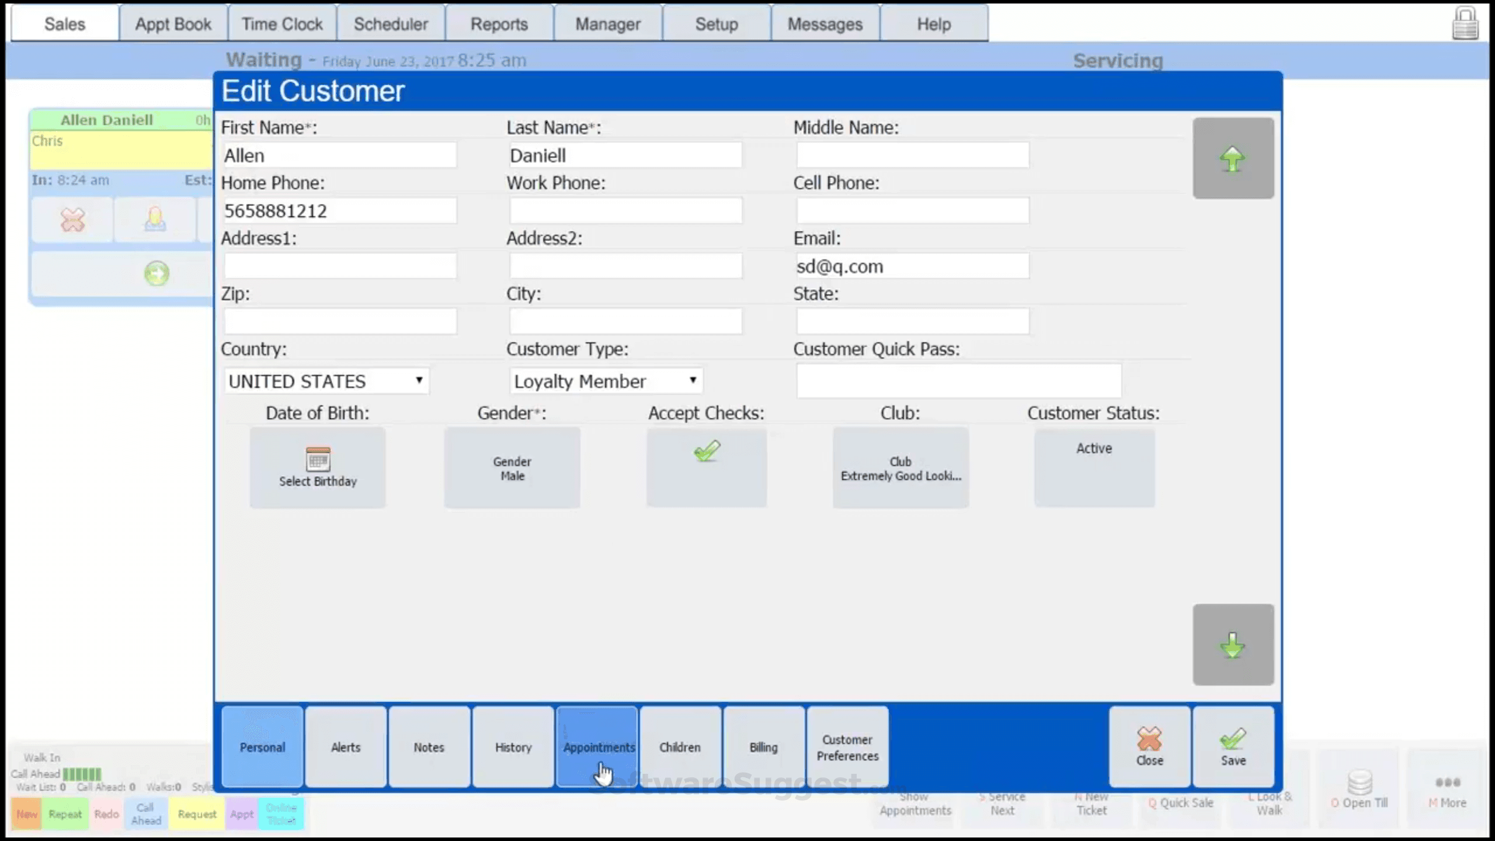Click the green up arrow scroll icon
The image size is (1495, 841).
tap(1233, 158)
